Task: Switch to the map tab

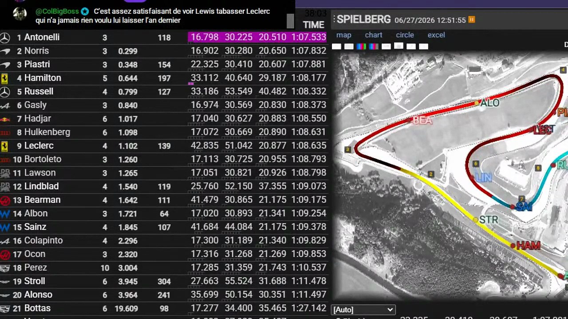Action: pyautogui.click(x=344, y=35)
